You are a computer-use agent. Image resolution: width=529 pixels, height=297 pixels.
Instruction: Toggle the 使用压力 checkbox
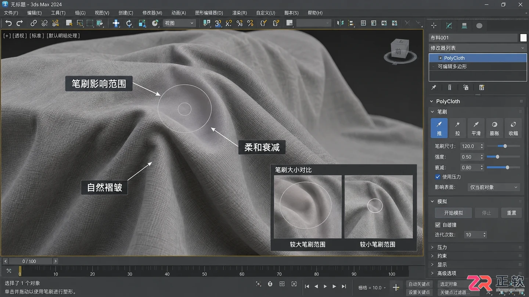(438, 177)
